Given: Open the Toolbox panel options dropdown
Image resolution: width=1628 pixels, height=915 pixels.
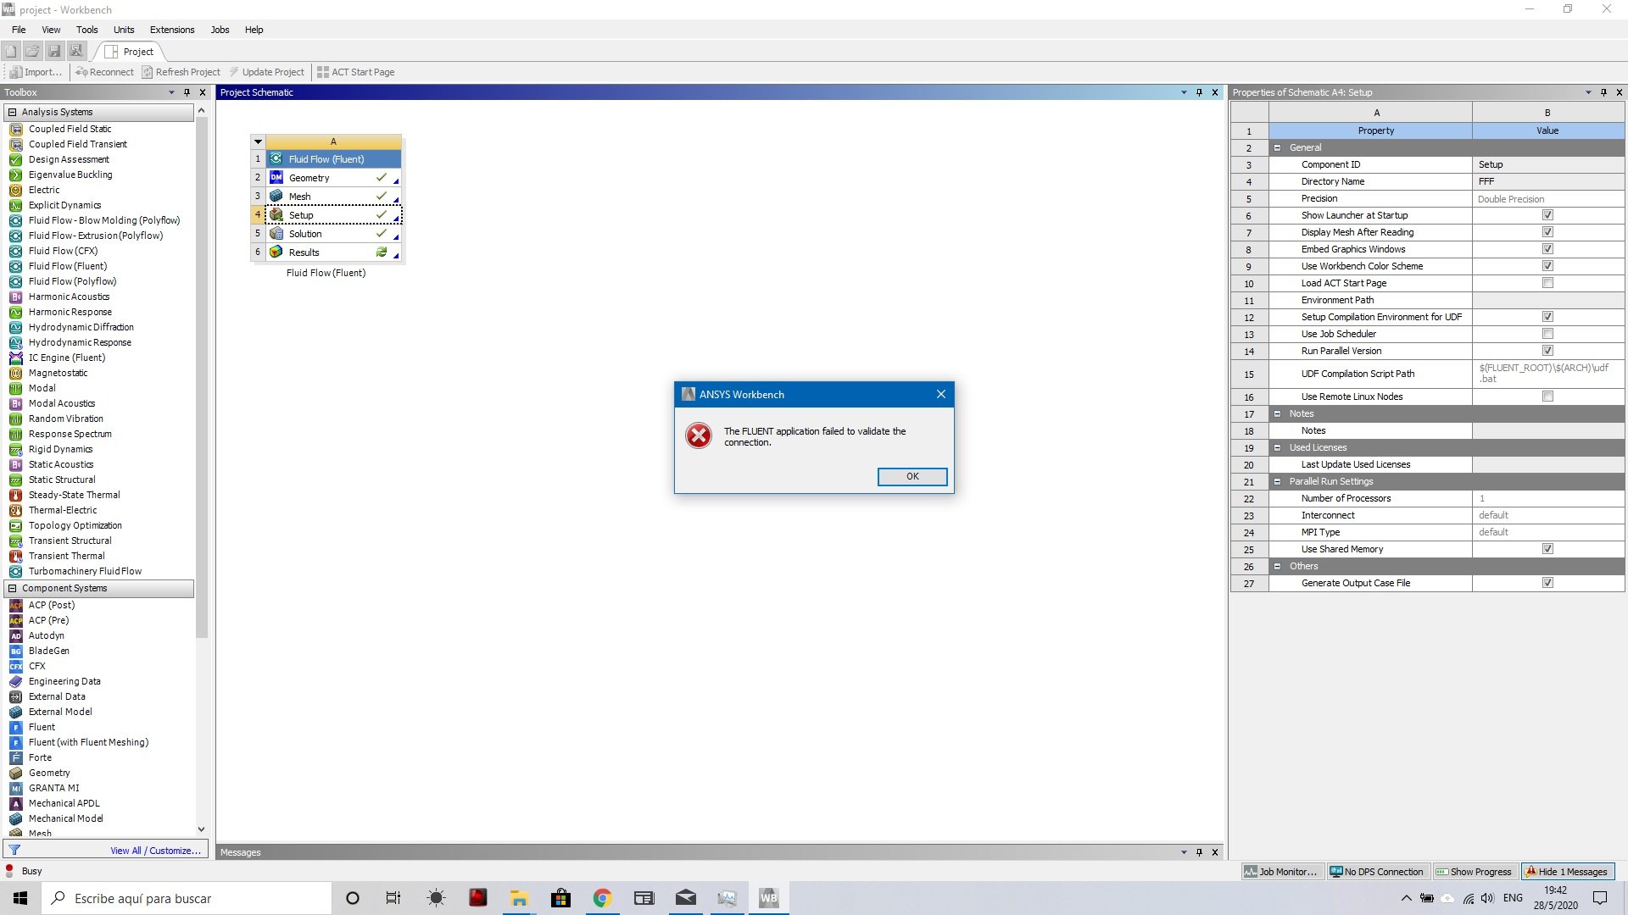Looking at the screenshot, I should click(171, 92).
